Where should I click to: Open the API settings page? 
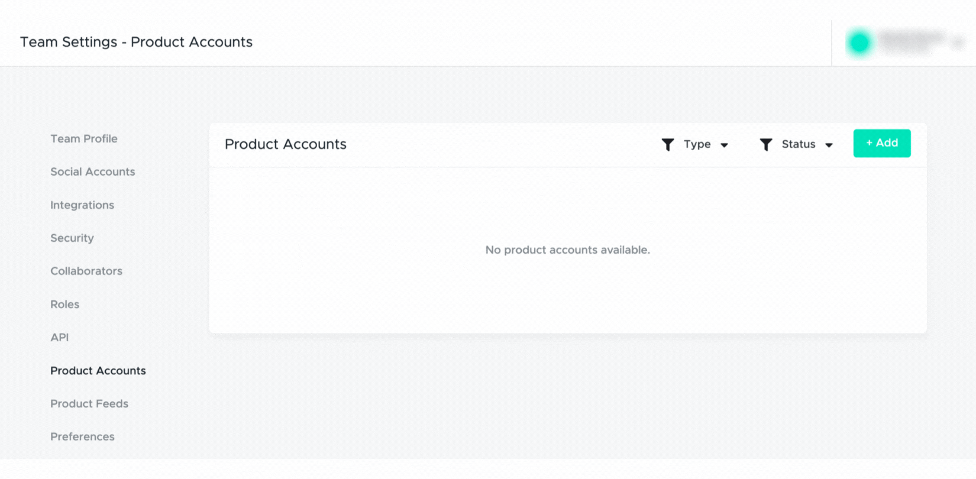click(59, 337)
